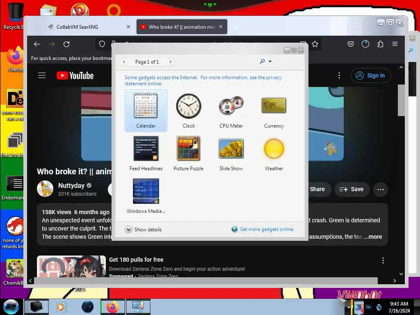Select the Clock gadget

[189, 110]
